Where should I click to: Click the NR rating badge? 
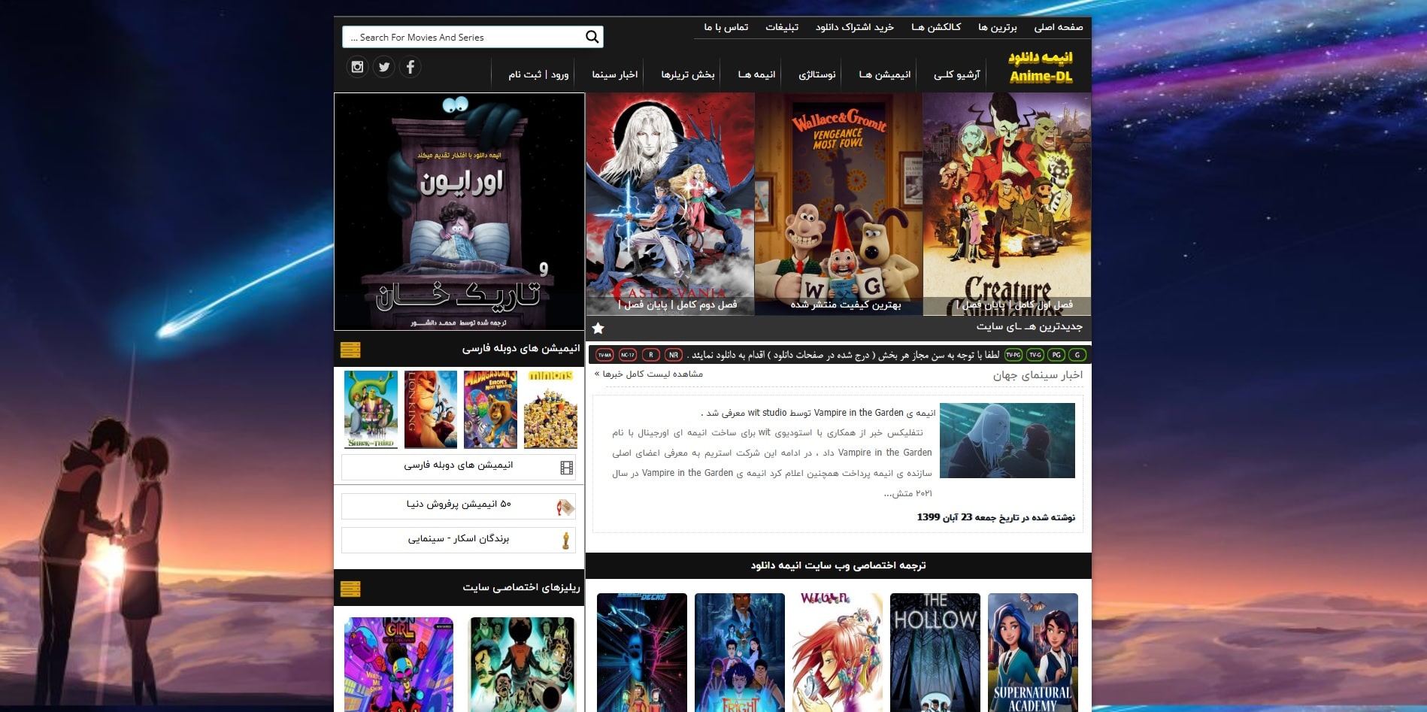(x=674, y=355)
